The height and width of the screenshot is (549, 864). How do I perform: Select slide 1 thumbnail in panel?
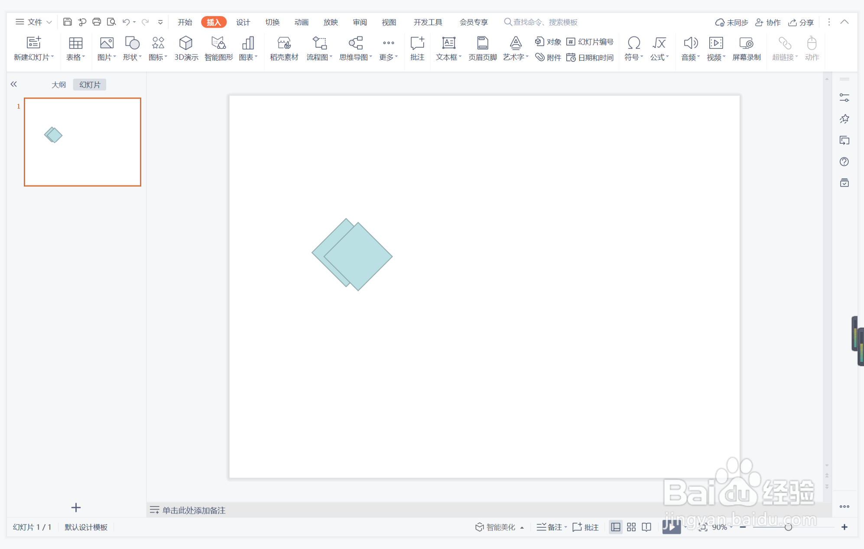tap(82, 142)
